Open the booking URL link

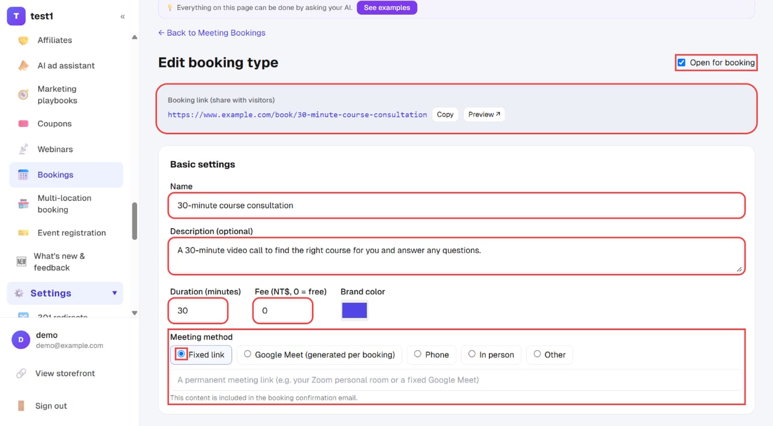pos(297,115)
